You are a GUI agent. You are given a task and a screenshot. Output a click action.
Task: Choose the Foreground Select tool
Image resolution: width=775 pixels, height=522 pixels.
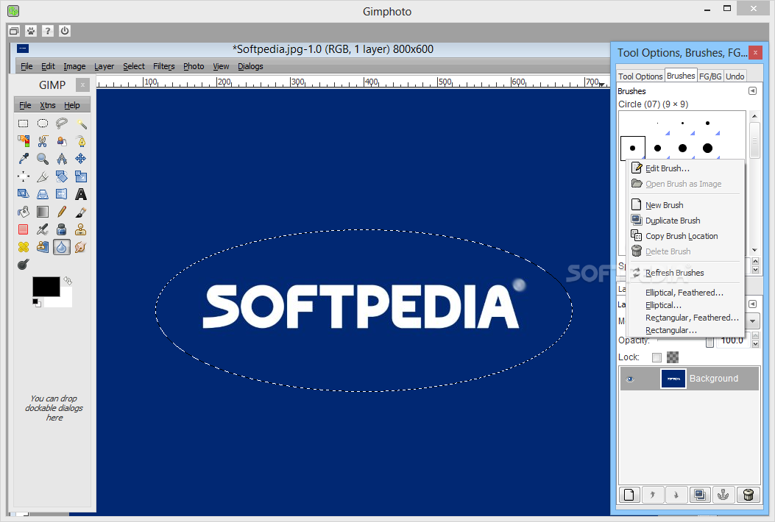click(x=62, y=141)
